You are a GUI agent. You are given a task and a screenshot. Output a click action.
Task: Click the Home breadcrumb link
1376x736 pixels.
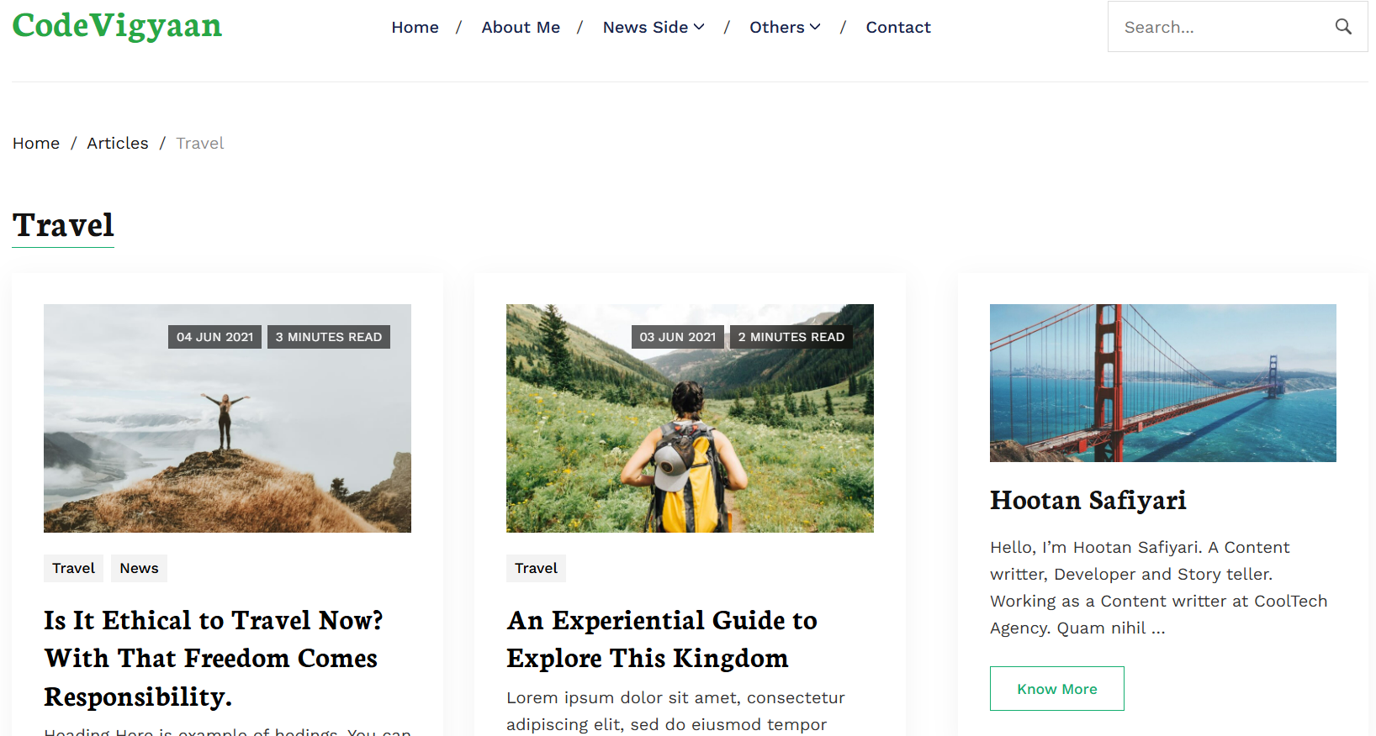pyautogui.click(x=36, y=144)
